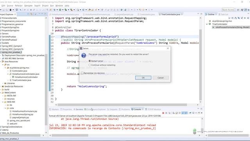Collapse all in Project Explorer toolbar

pyautogui.click(x=29, y=14)
